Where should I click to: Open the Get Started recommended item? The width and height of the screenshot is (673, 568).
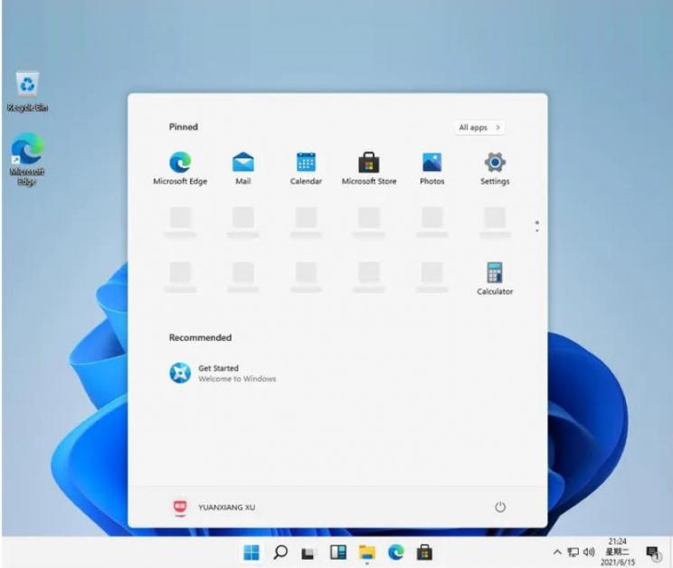pyautogui.click(x=223, y=373)
